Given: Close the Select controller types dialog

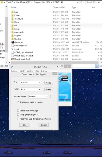Looking at the screenshot, I should coord(55,74).
